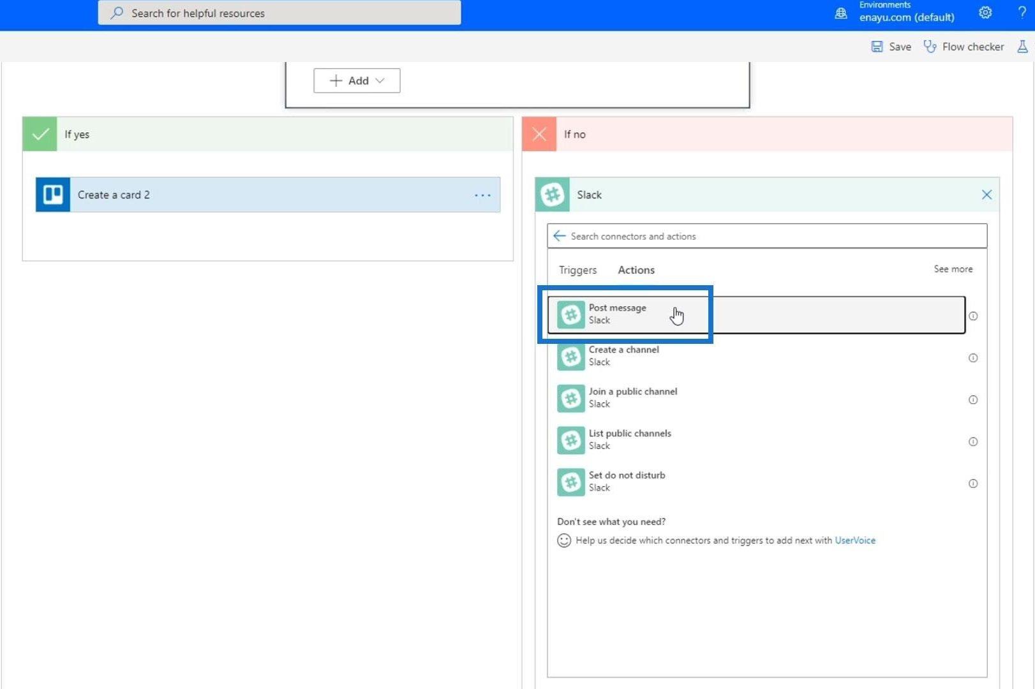Click the If yes green checkmark icon
Screen dimensions: 1035x689
click(40, 134)
